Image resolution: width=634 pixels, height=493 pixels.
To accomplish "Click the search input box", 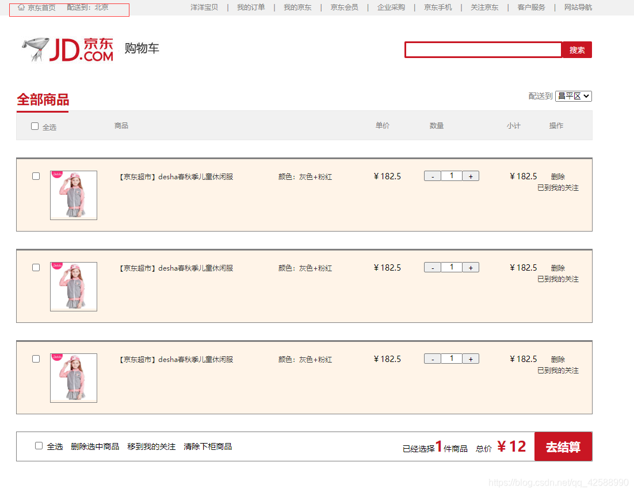I will [483, 49].
